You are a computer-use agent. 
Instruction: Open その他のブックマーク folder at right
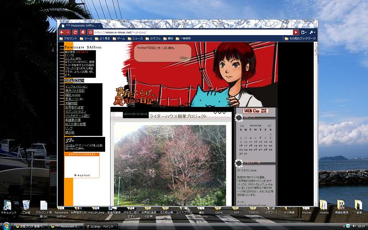300,38
